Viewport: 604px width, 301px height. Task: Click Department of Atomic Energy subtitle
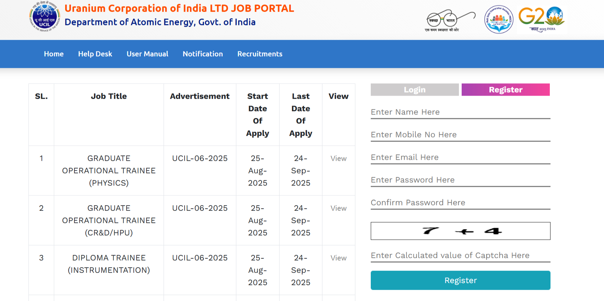tap(160, 22)
